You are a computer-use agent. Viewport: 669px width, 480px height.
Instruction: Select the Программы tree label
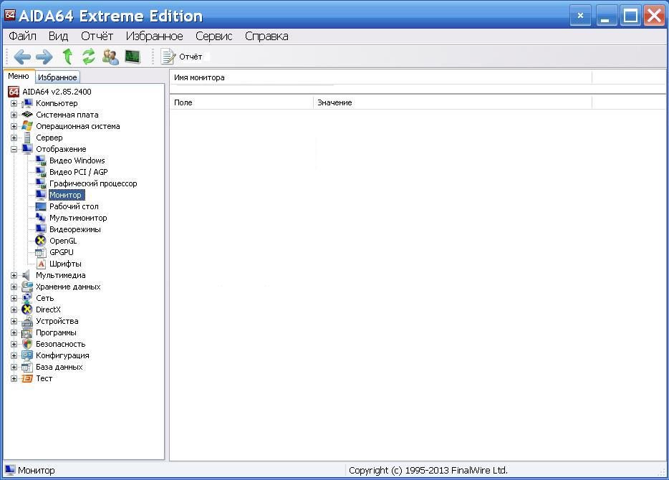(x=57, y=332)
